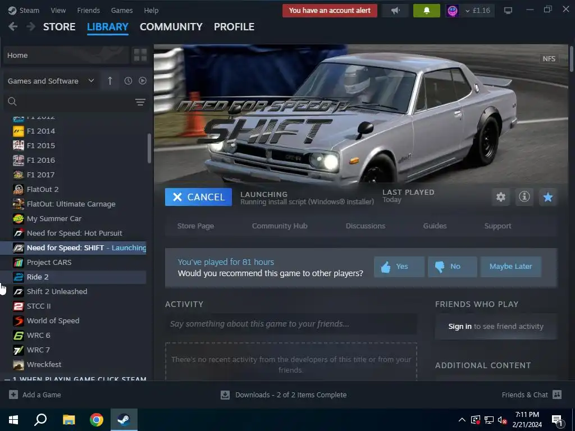The image size is (575, 431).
Task: Show recent games clock icon
Action: (128, 81)
